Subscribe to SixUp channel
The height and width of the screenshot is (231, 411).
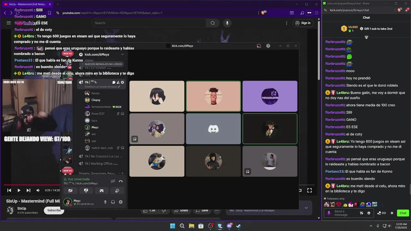pos(54,210)
